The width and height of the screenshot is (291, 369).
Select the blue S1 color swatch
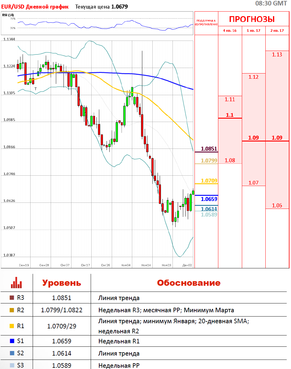[x=12, y=341]
